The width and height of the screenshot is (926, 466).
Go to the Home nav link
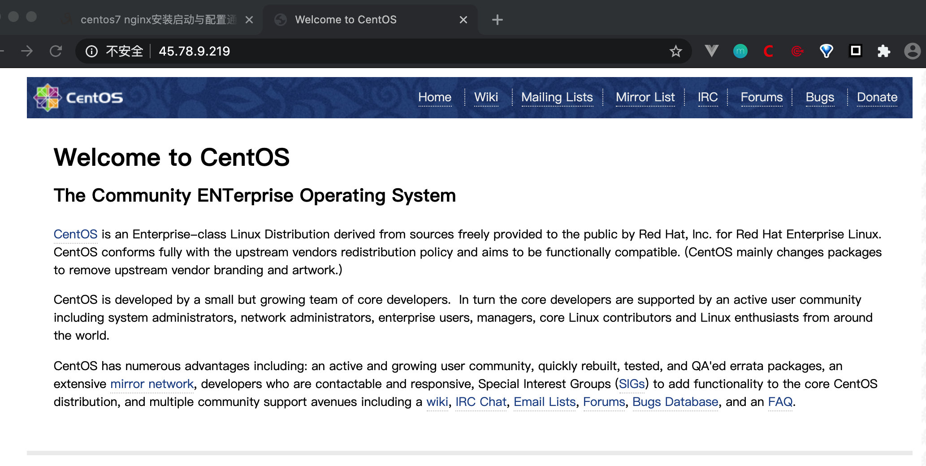(x=435, y=97)
